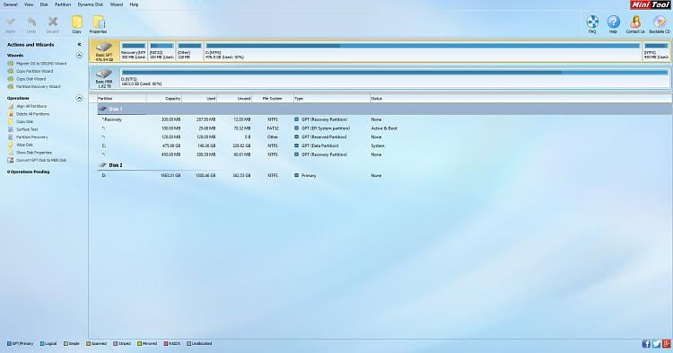Select the *:Recovery partition row
Image resolution: width=673 pixels, height=353 pixels.
[385, 119]
